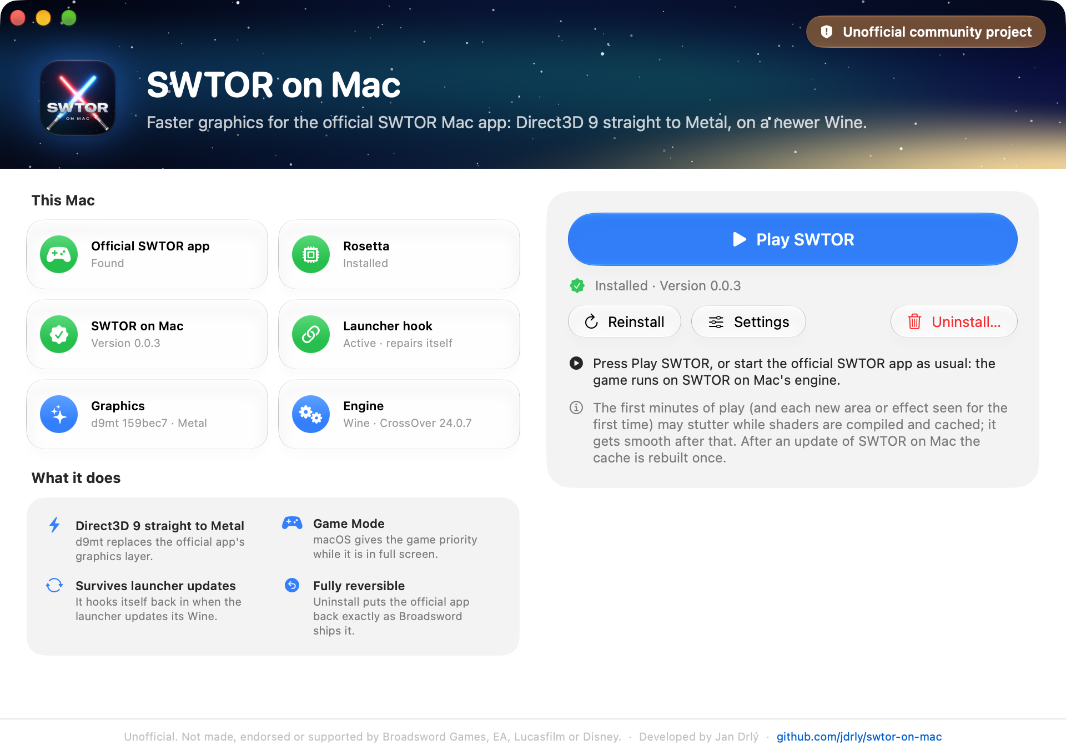This screenshot has height=755, width=1066.
Task: Click the 'SWTOR on Mac' header title
Action: (x=274, y=85)
